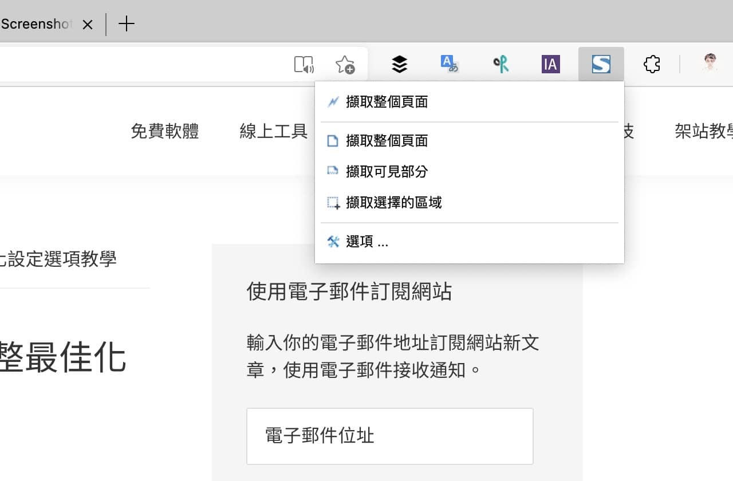Open the browser extensions puzzle icon
Viewport: 733px width, 481px height.
tap(652, 64)
